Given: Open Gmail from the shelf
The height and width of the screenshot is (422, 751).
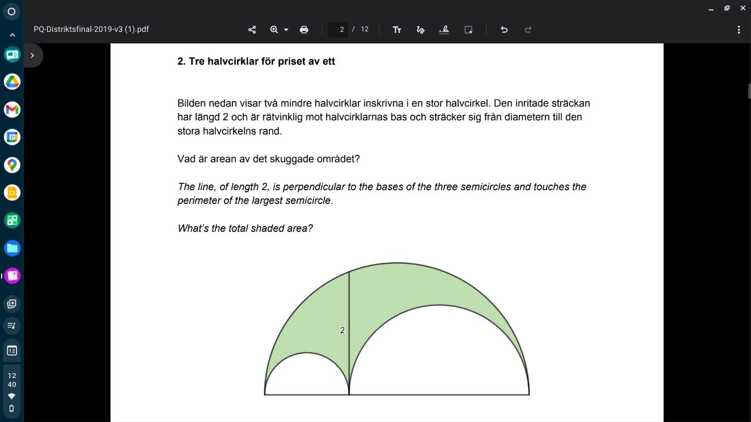Looking at the screenshot, I should [12, 109].
